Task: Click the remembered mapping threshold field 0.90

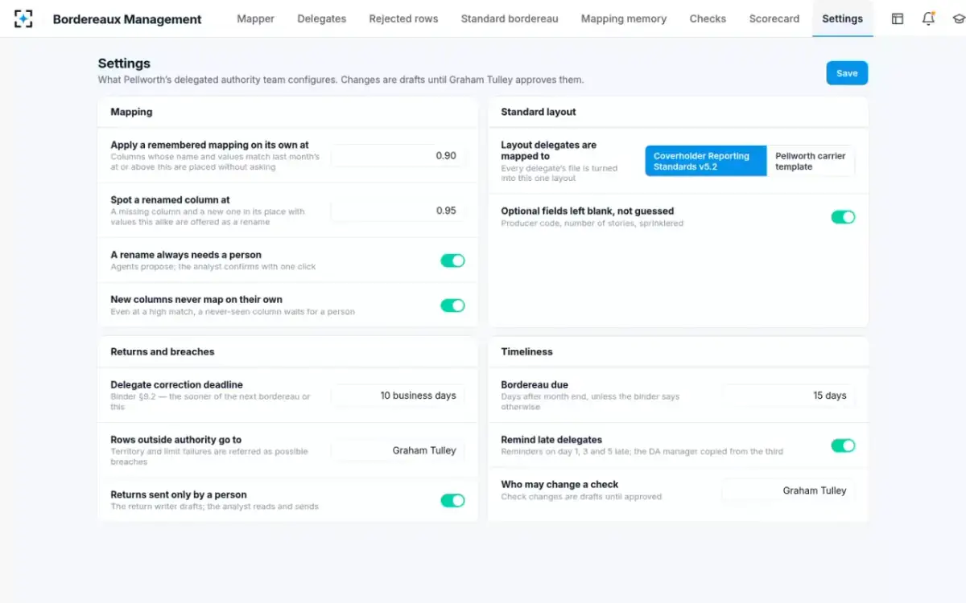Action: click(x=398, y=156)
